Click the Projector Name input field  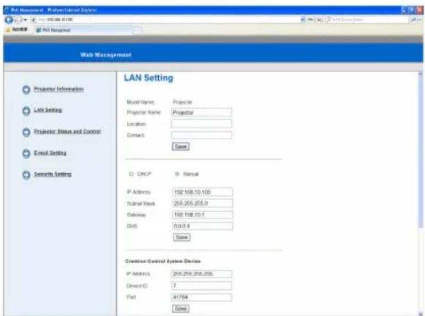pos(201,113)
